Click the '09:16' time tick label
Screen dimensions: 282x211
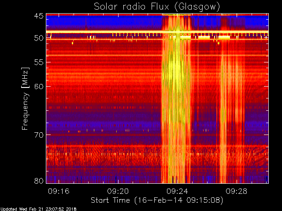pyautogui.click(x=59, y=191)
